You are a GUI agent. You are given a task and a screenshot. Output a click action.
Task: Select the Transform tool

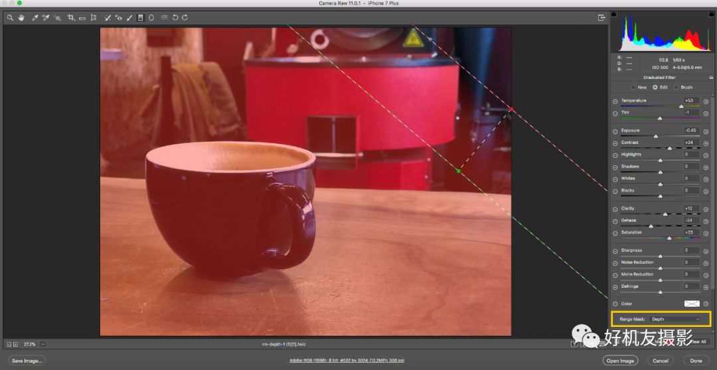(94, 18)
